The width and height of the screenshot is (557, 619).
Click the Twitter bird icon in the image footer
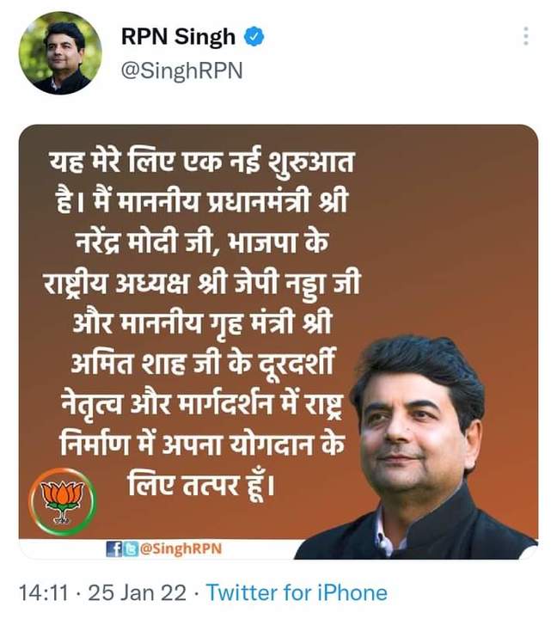(x=131, y=549)
